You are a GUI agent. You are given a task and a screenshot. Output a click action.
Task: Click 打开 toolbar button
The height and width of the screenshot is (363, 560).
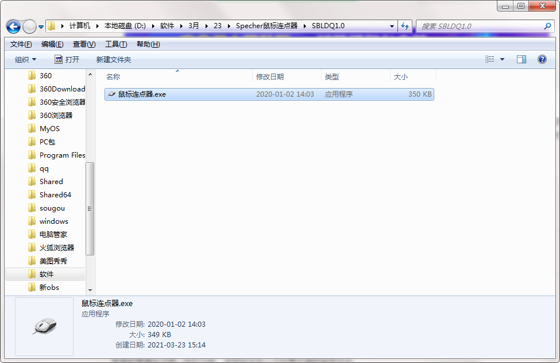pos(67,59)
